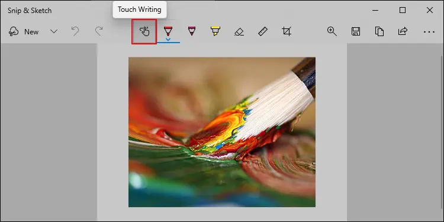The width and height of the screenshot is (444, 222).
Task: Select the Pencil tool
Action: [192, 31]
